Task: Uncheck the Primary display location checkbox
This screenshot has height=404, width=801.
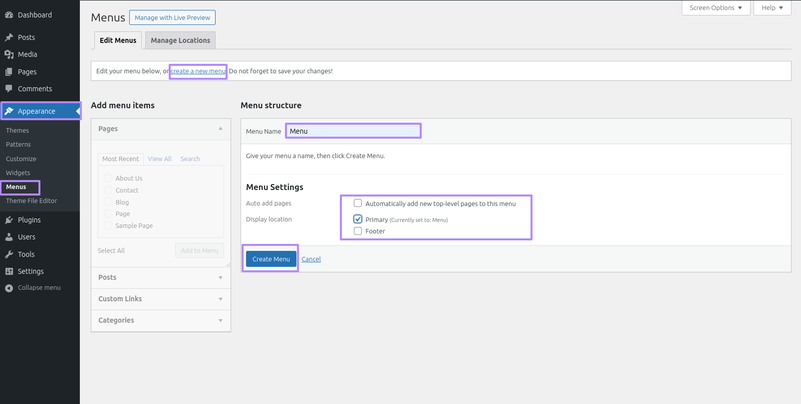Action: coord(358,219)
